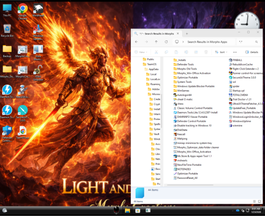Click the Delete trash toolbar icon
The image size is (265, 216).
click(206, 52)
